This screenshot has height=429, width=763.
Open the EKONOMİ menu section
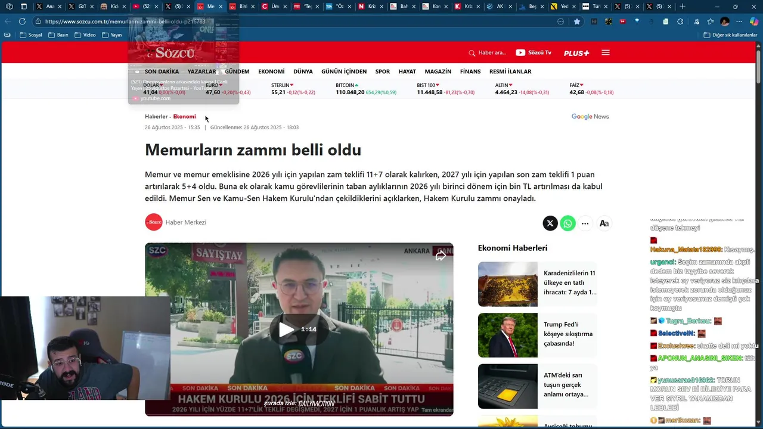[271, 71]
